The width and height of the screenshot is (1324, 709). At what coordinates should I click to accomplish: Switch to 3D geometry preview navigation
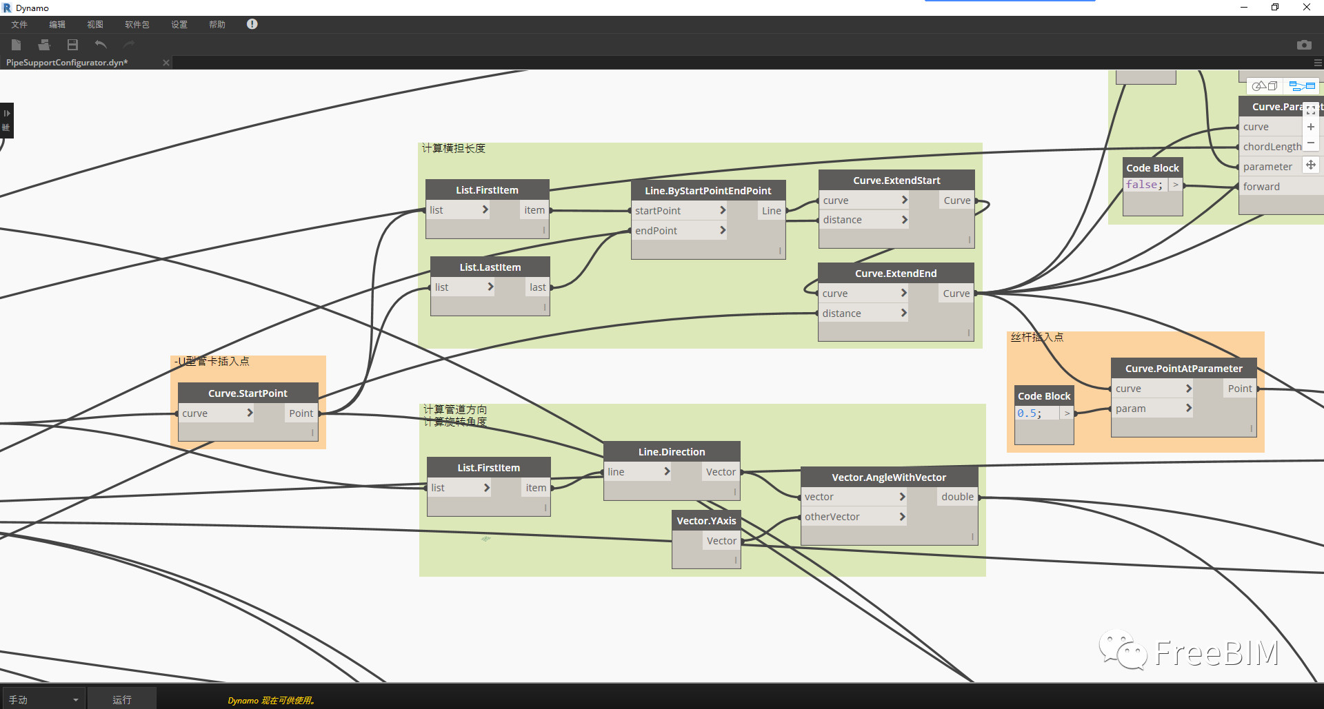(x=1265, y=86)
